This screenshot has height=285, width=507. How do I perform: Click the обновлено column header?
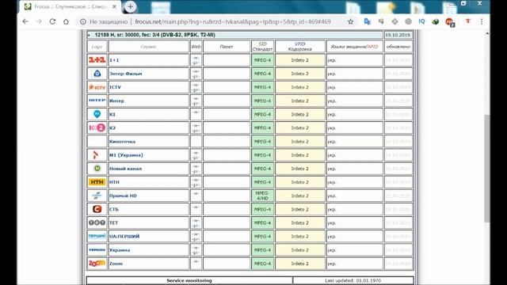(x=398, y=47)
